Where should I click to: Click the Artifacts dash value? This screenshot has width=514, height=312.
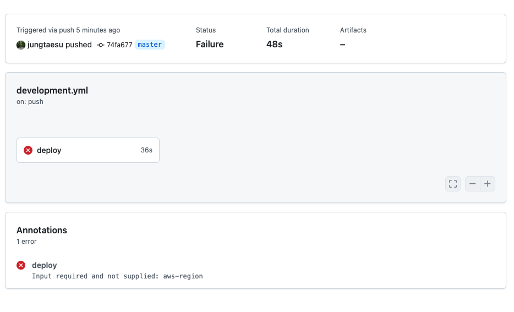[342, 45]
